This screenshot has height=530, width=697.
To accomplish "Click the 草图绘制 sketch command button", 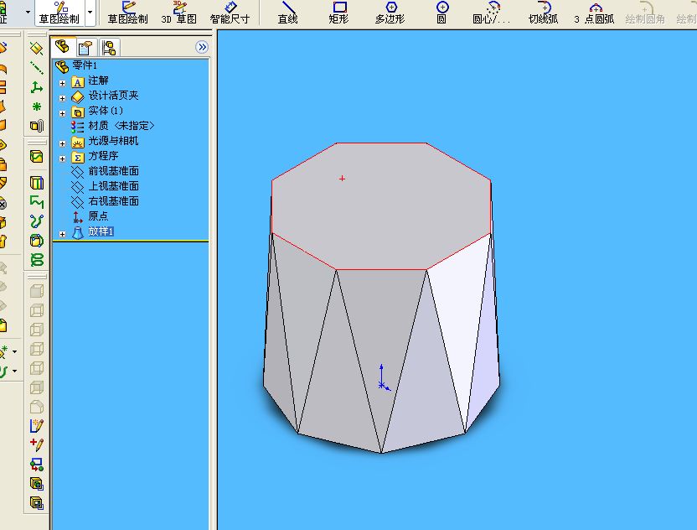I will click(x=59, y=13).
